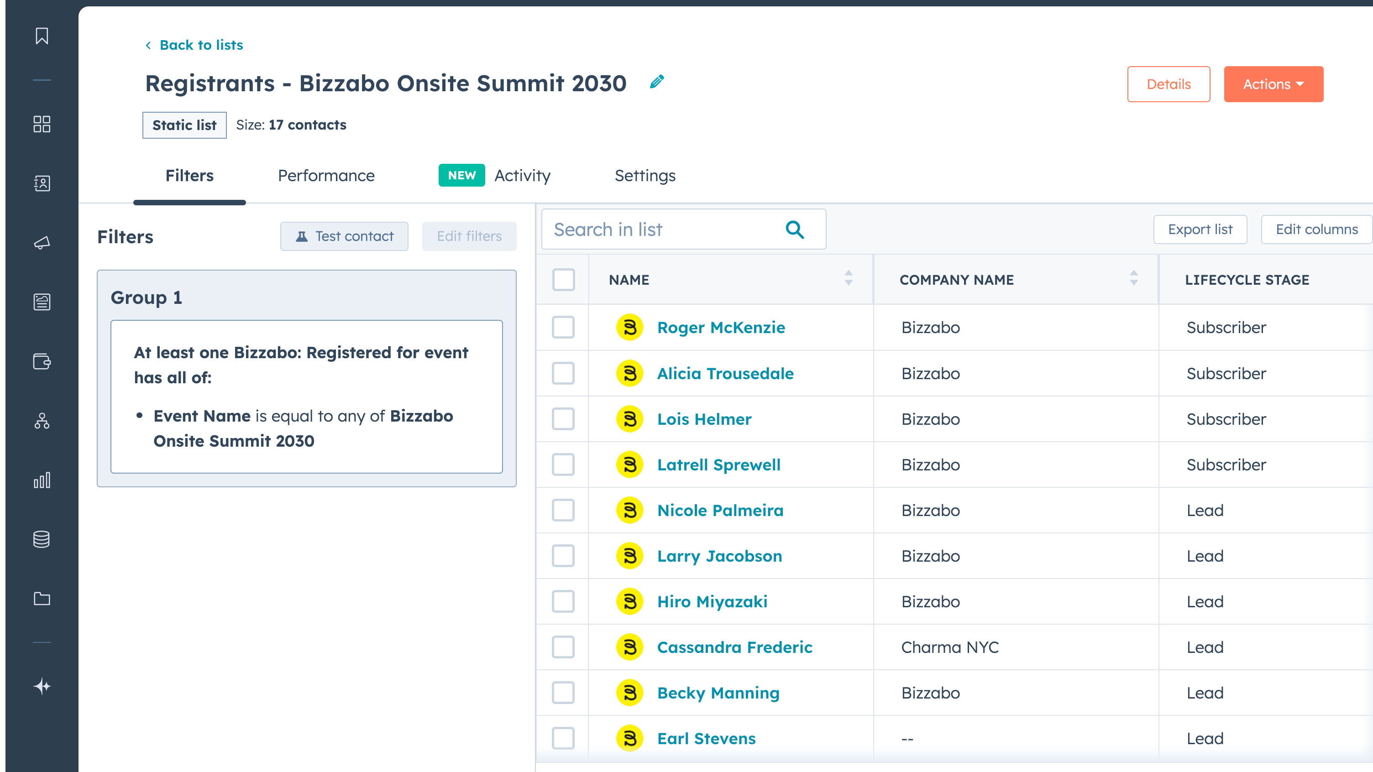
Task: Select all contacts with header checkbox
Action: point(563,280)
